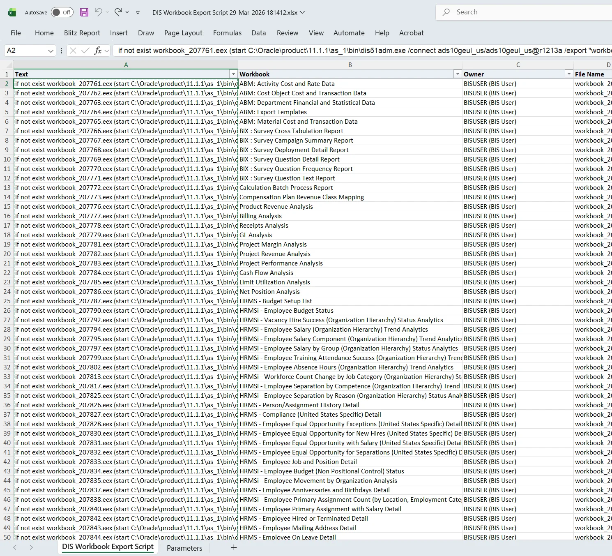Viewport: 612px width, 556px height.
Task: Confirm the formula bar entry (checkmark icon)
Action: coord(85,51)
